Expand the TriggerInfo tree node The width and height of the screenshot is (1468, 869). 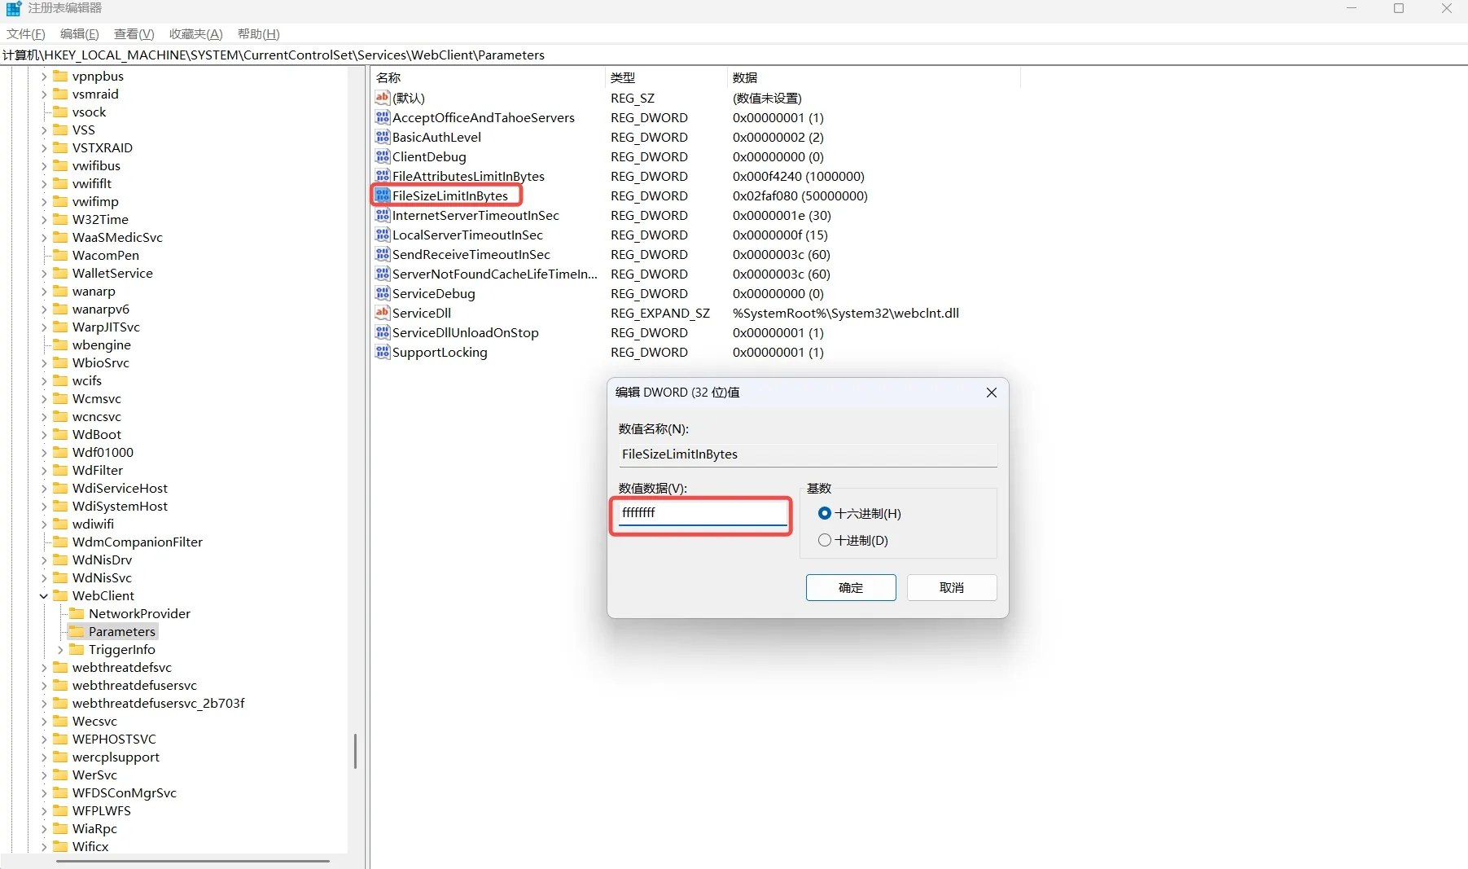pos(60,649)
